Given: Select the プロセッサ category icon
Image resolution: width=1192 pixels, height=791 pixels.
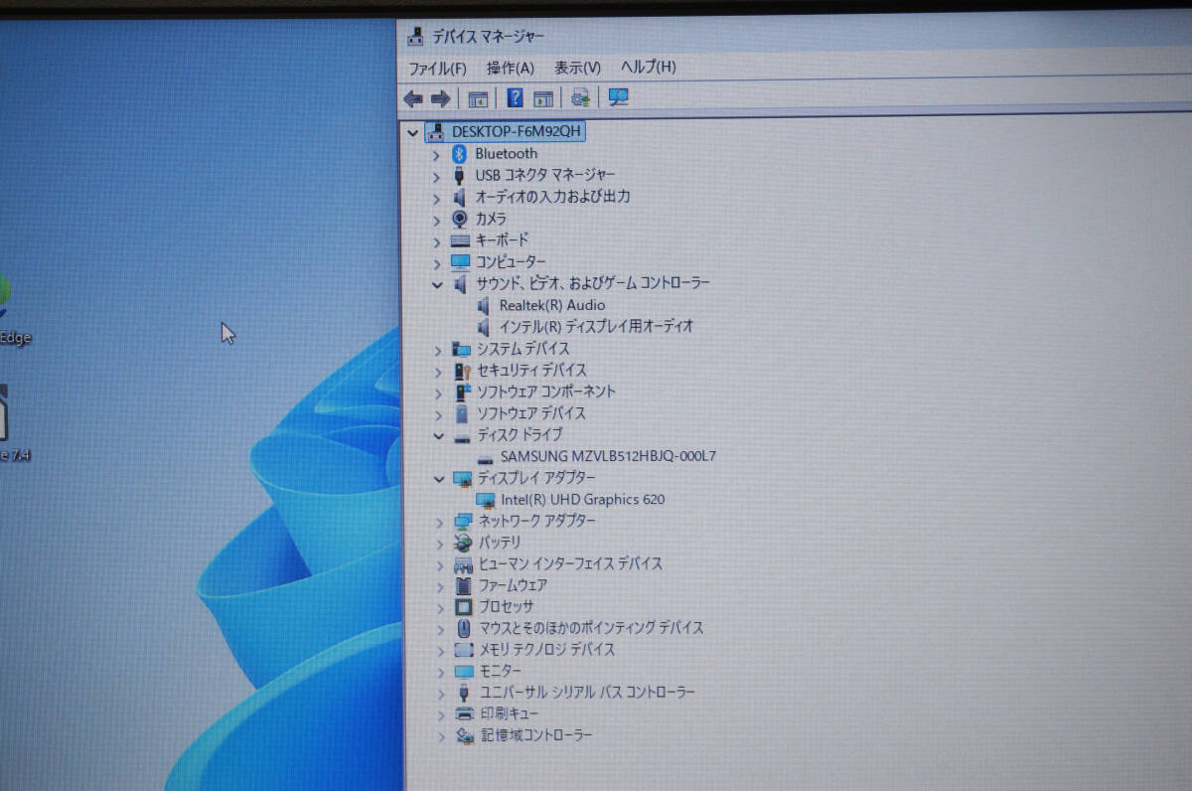Looking at the screenshot, I should 463,606.
